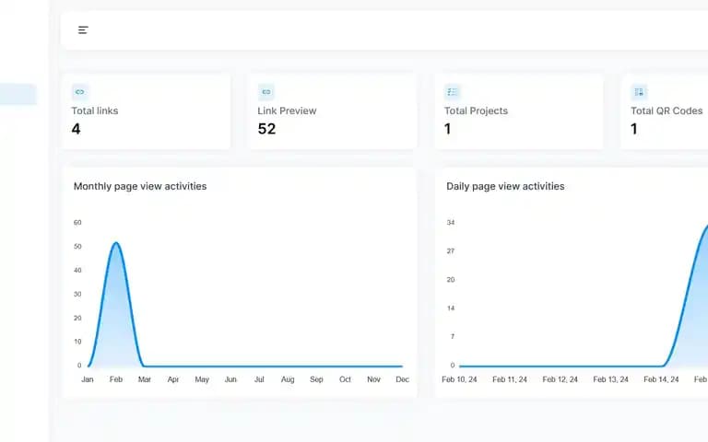This screenshot has height=442, width=708.
Task: Click the Feb 13, 24 date label
Action: [611, 379]
